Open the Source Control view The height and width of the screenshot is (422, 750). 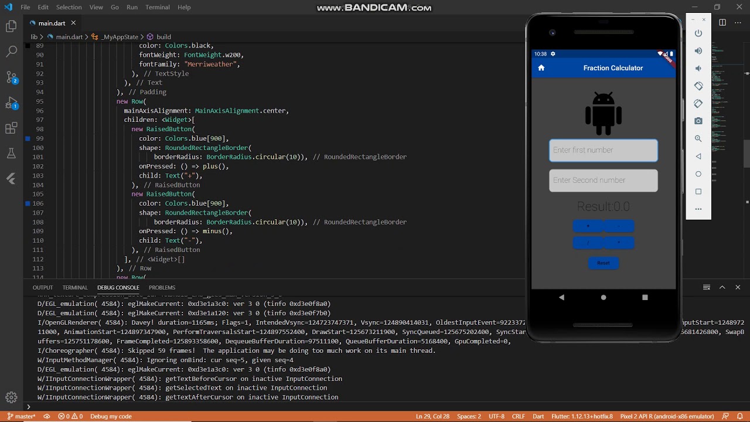pyautogui.click(x=11, y=77)
